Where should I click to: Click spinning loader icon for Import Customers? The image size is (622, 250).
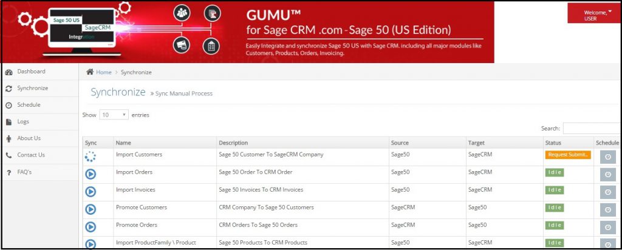[x=91, y=157]
